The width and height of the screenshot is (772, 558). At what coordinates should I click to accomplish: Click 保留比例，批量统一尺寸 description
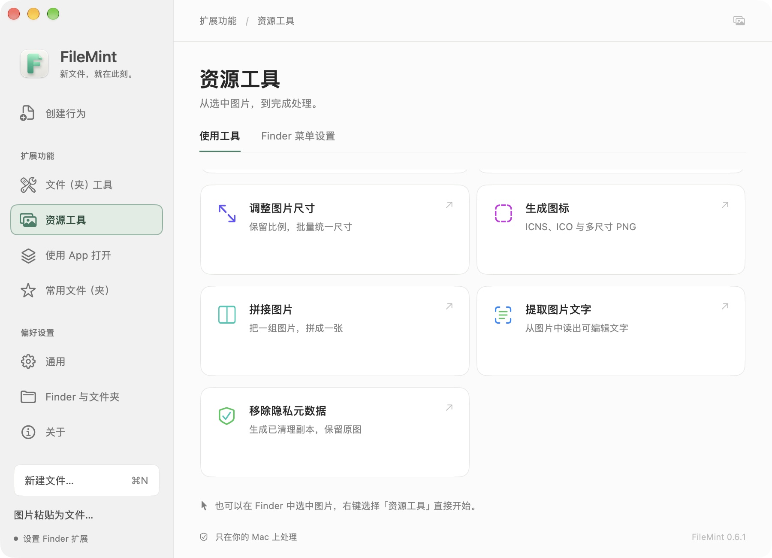coord(301,227)
